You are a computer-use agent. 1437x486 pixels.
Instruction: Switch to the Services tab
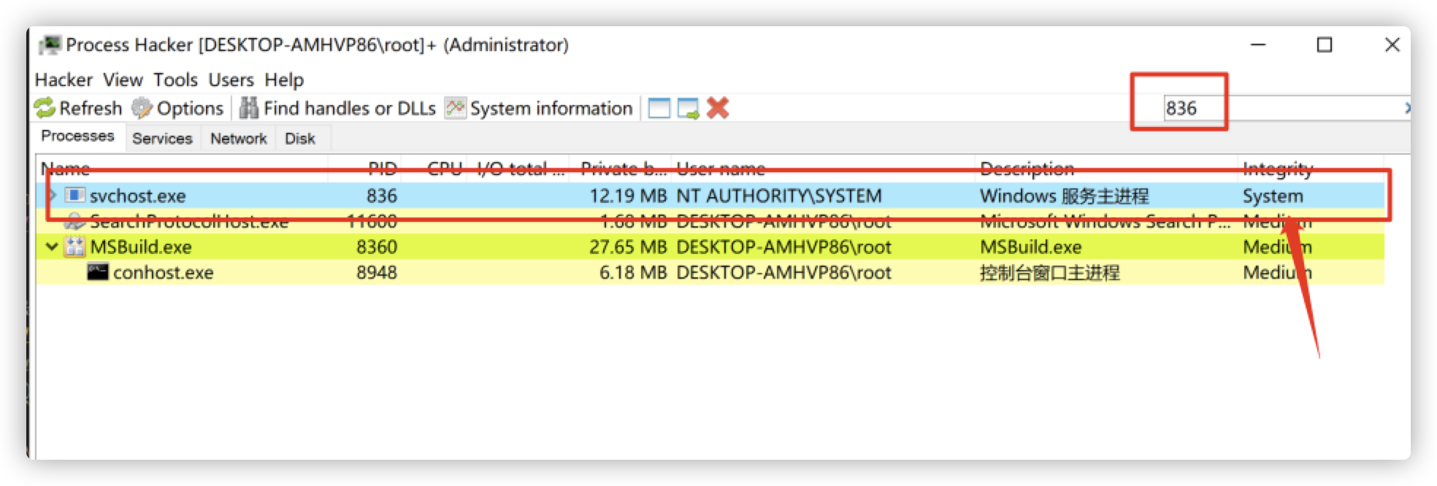pos(162,138)
